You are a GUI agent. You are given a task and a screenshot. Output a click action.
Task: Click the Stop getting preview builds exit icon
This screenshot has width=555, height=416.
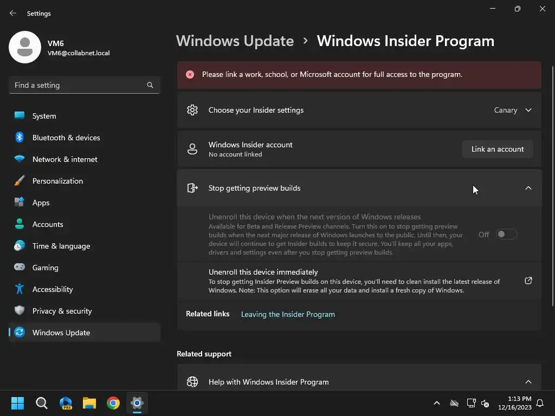click(x=192, y=188)
